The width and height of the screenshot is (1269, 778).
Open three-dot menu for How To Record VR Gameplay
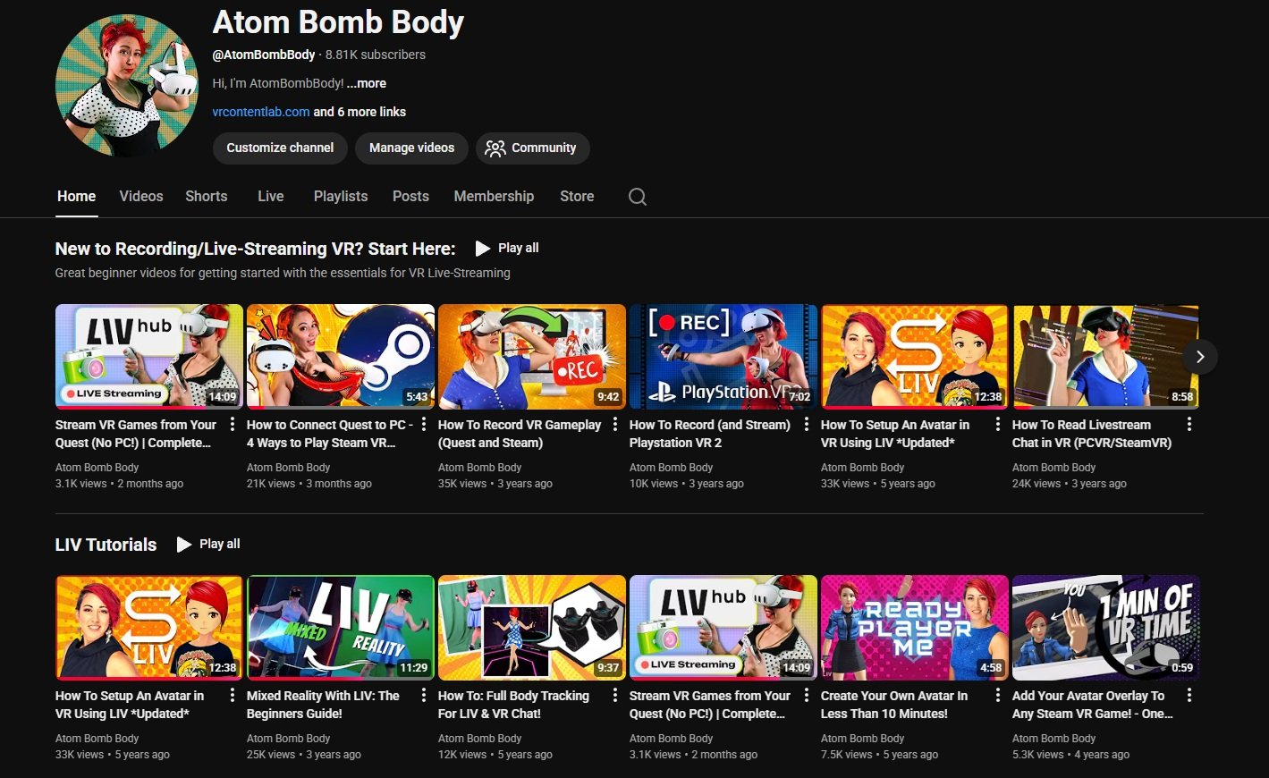pos(615,425)
